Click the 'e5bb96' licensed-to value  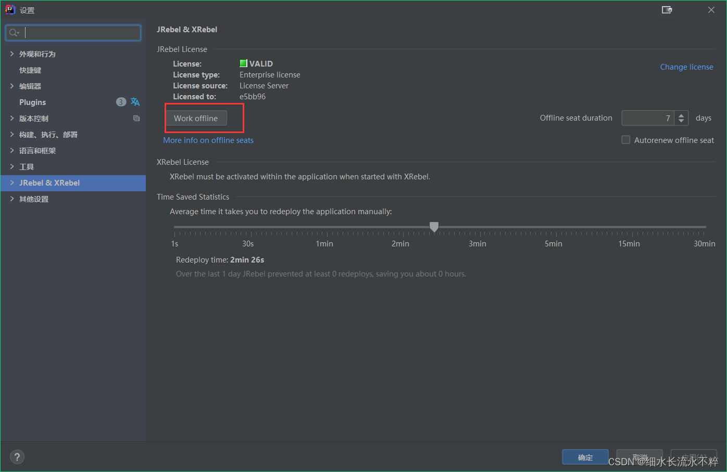pyautogui.click(x=253, y=97)
